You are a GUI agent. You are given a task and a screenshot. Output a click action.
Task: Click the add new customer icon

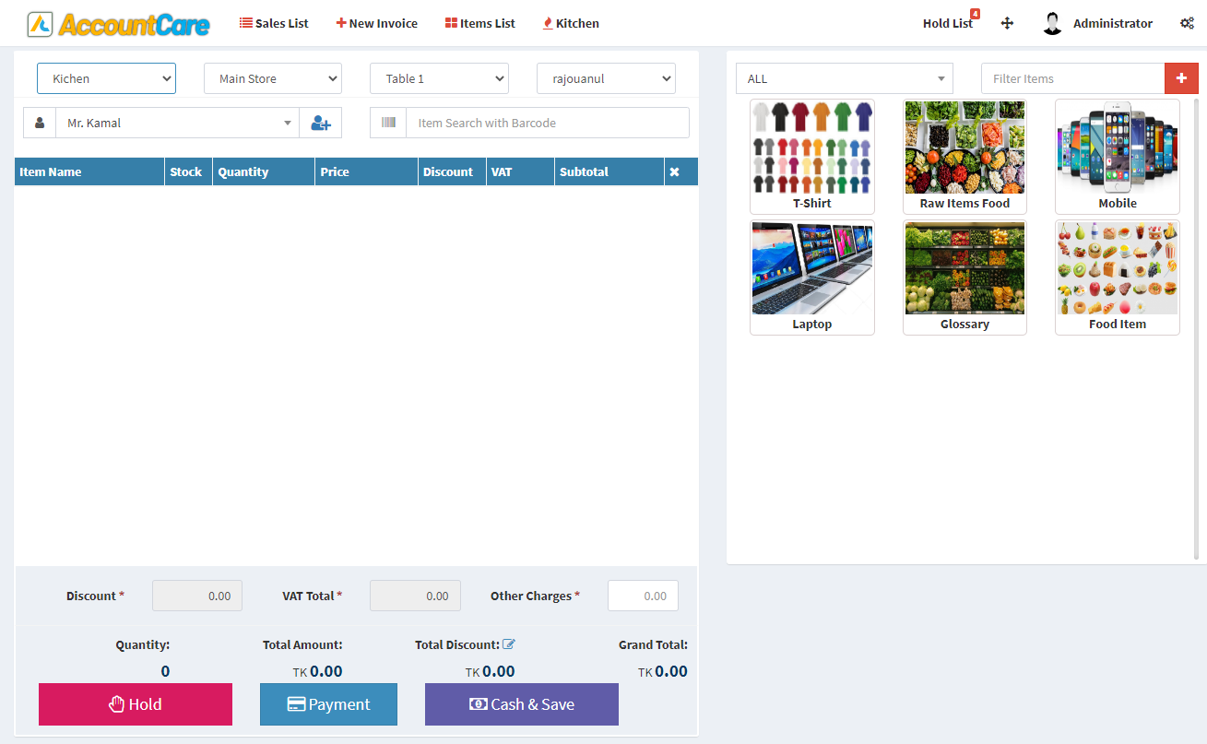320,122
